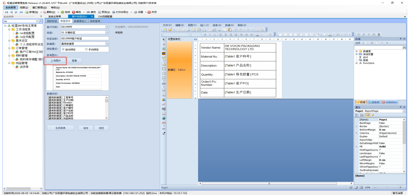Click the 批核 approve toolbar button
412x195 pixels.
[65, 12]
